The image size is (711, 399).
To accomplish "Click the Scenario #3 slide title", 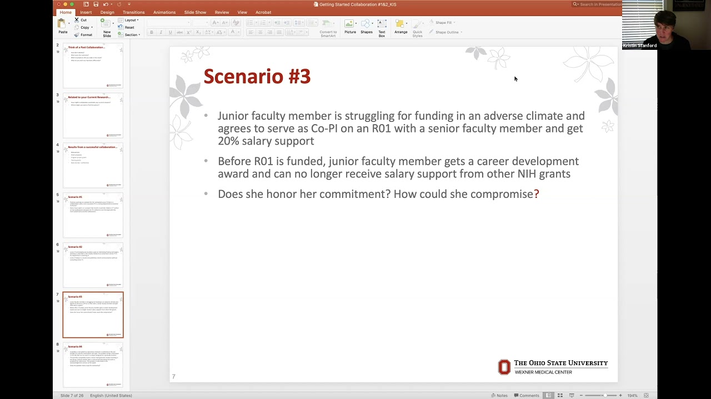I will [257, 76].
